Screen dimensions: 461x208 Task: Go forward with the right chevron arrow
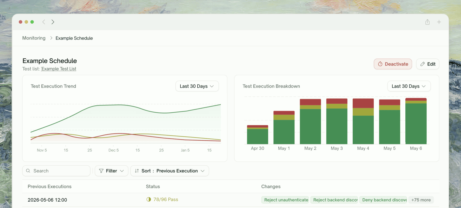(53, 22)
